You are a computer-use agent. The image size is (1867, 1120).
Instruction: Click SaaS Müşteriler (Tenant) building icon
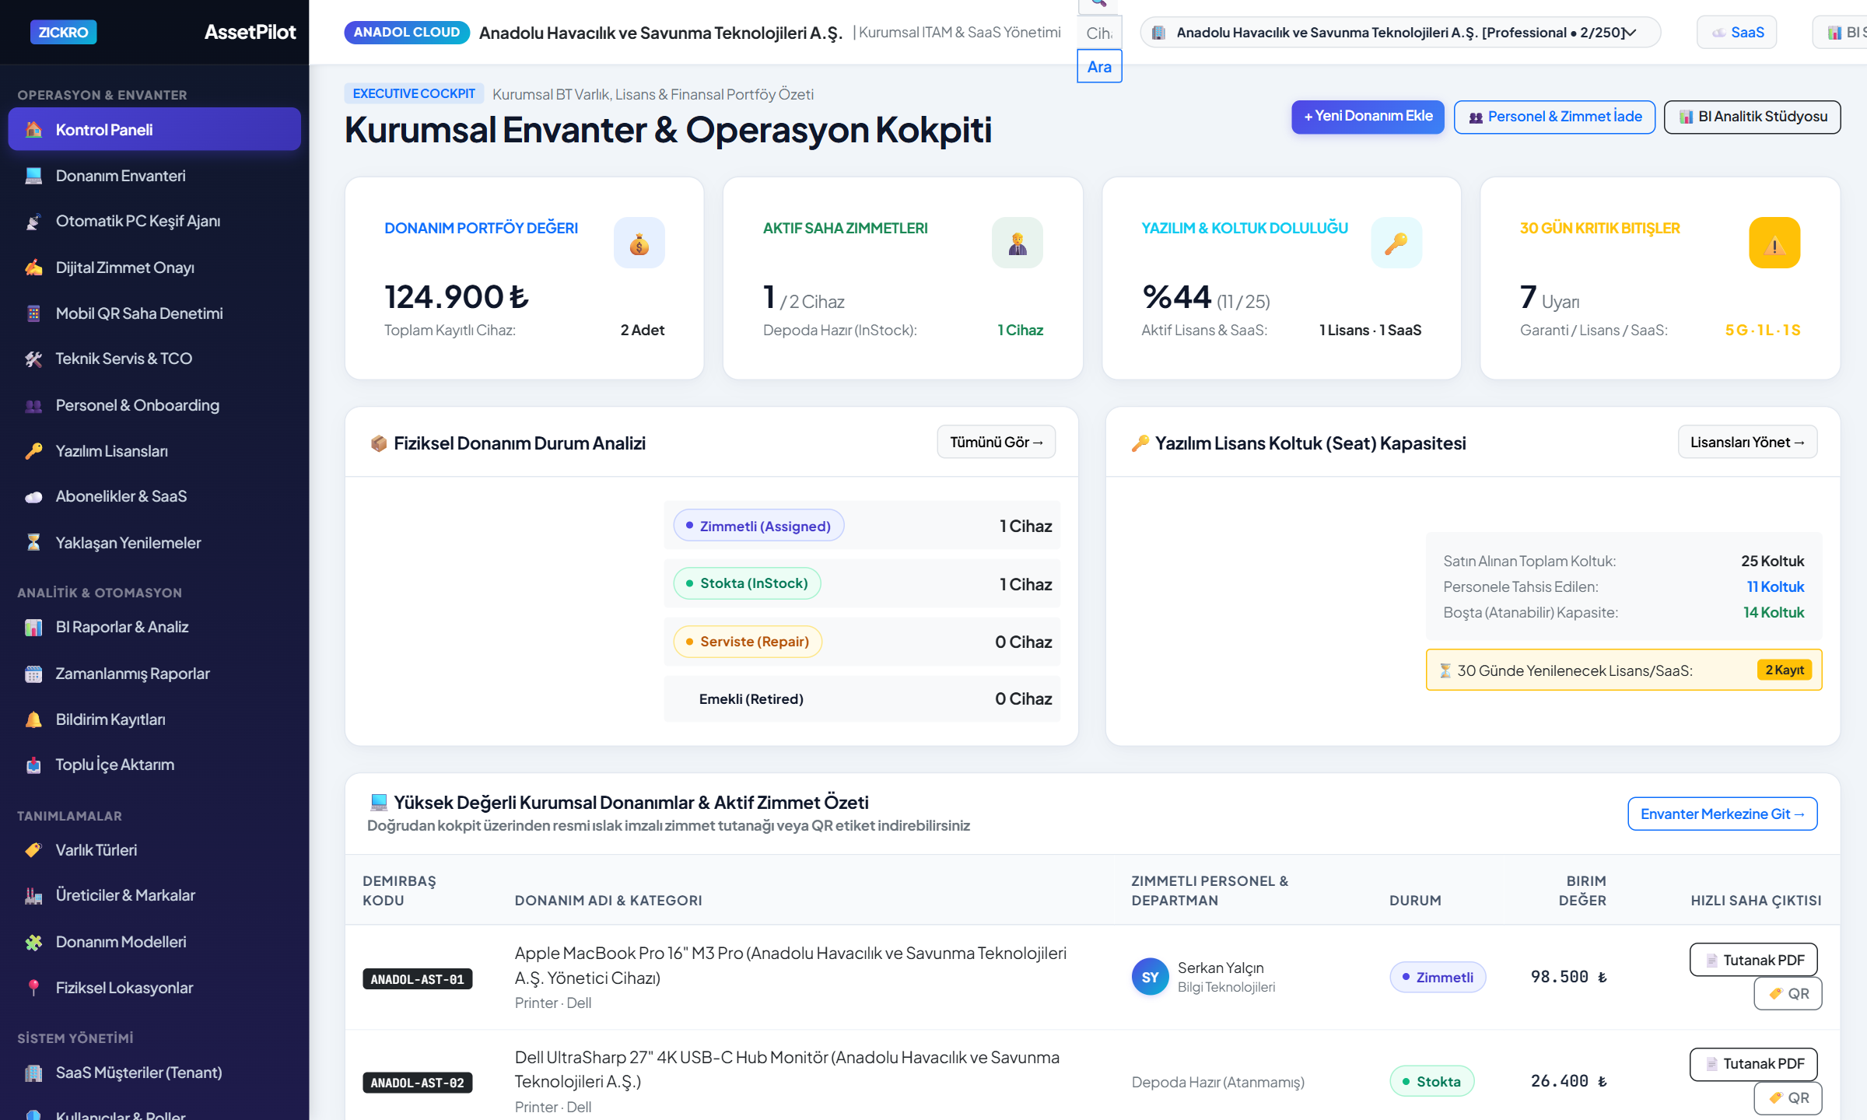[33, 1073]
